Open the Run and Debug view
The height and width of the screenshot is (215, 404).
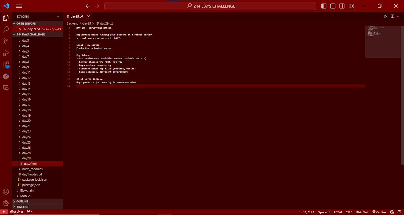click(6, 53)
